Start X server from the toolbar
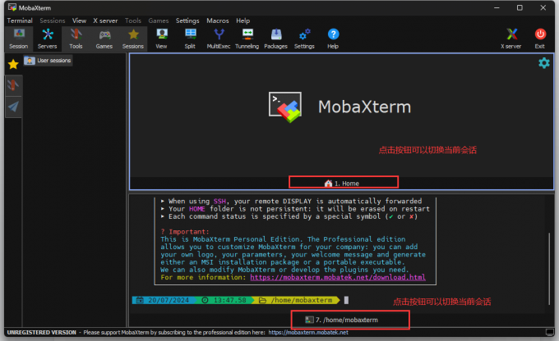The width and height of the screenshot is (559, 341). click(511, 39)
